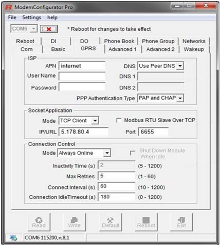
Task: Click the APN input field
Action: point(82,66)
